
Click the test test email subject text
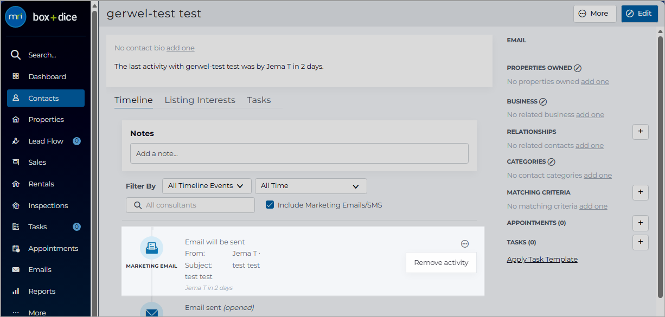(246, 266)
